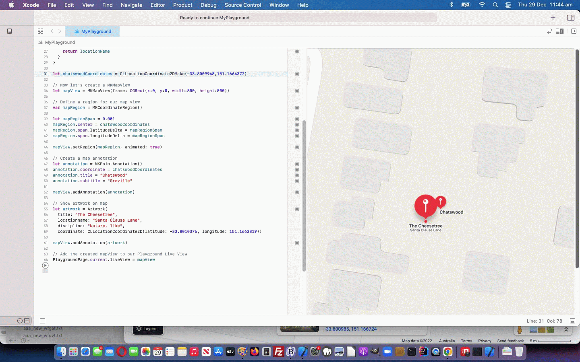Open the adjust editor options dropdown
The width and height of the screenshot is (580, 362).
point(560,31)
